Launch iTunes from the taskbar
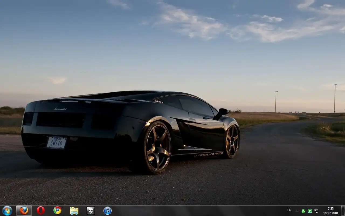This screenshot has height=216, width=345. (x=108, y=211)
